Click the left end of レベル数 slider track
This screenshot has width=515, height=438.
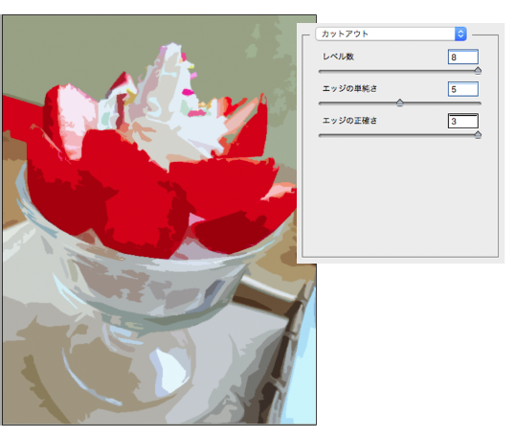coord(321,71)
